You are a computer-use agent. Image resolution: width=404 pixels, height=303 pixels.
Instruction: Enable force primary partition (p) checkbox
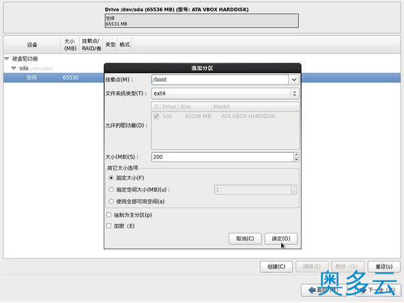109,215
